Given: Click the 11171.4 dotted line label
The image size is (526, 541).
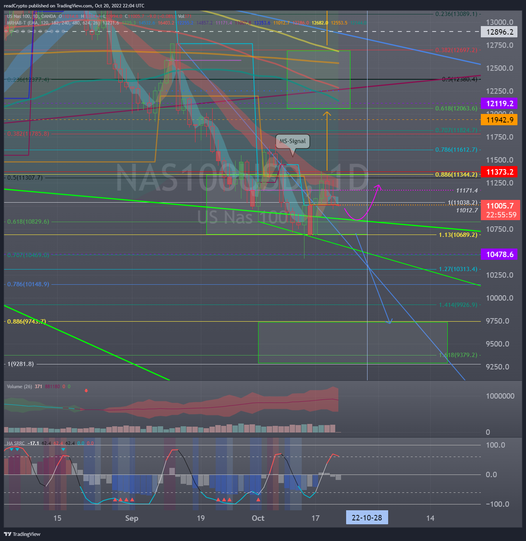Looking at the screenshot, I should (x=467, y=190).
